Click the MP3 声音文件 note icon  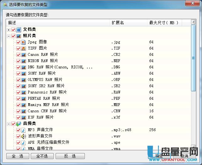pyautogui.click(x=24, y=130)
